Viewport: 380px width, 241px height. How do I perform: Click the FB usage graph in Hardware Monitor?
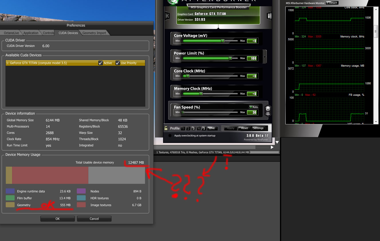coord(329,109)
